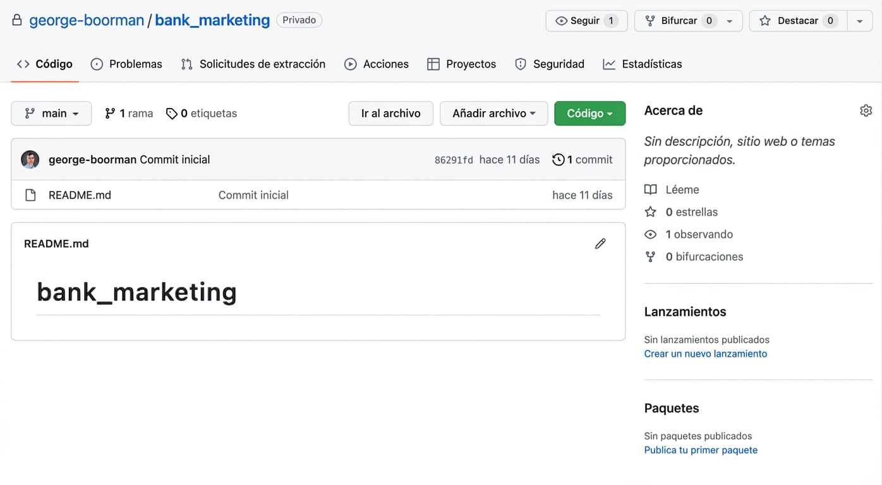This screenshot has width=882, height=485.
Task: Open the bank_marketing repository link
Action: 212,20
